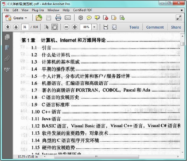Click the fit width scrolling icon
Screen dimensions: 187x161
[x=106, y=27]
